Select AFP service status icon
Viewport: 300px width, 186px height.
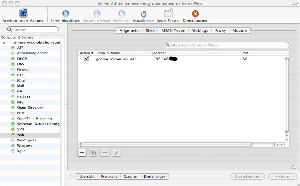(x=13, y=48)
